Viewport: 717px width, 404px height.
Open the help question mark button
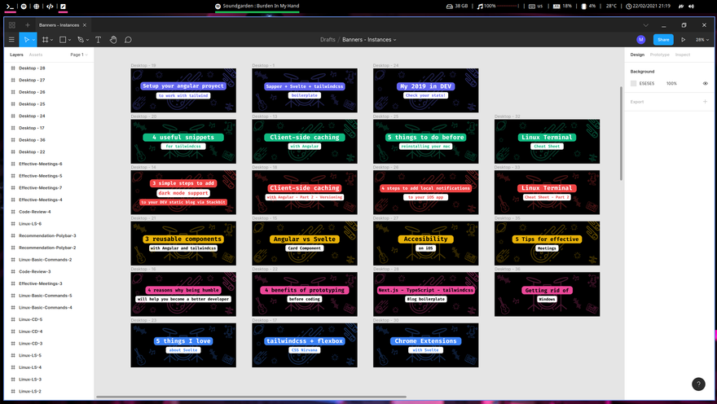click(698, 384)
